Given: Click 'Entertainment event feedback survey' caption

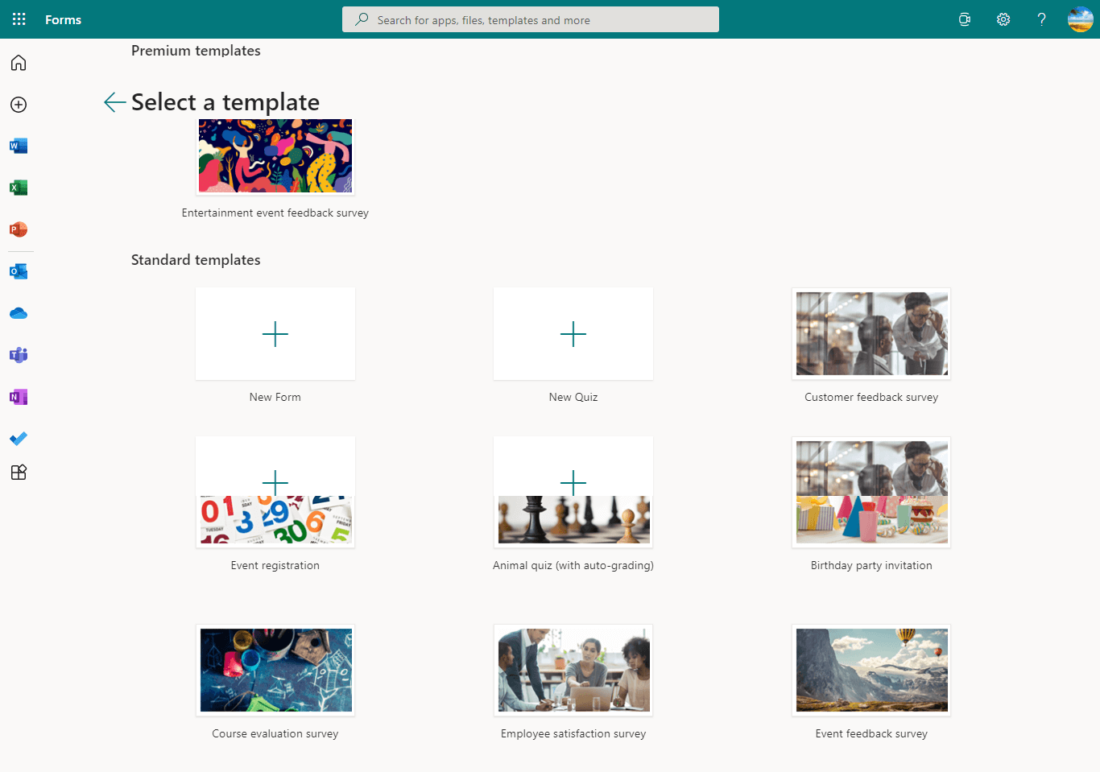Looking at the screenshot, I should (275, 213).
